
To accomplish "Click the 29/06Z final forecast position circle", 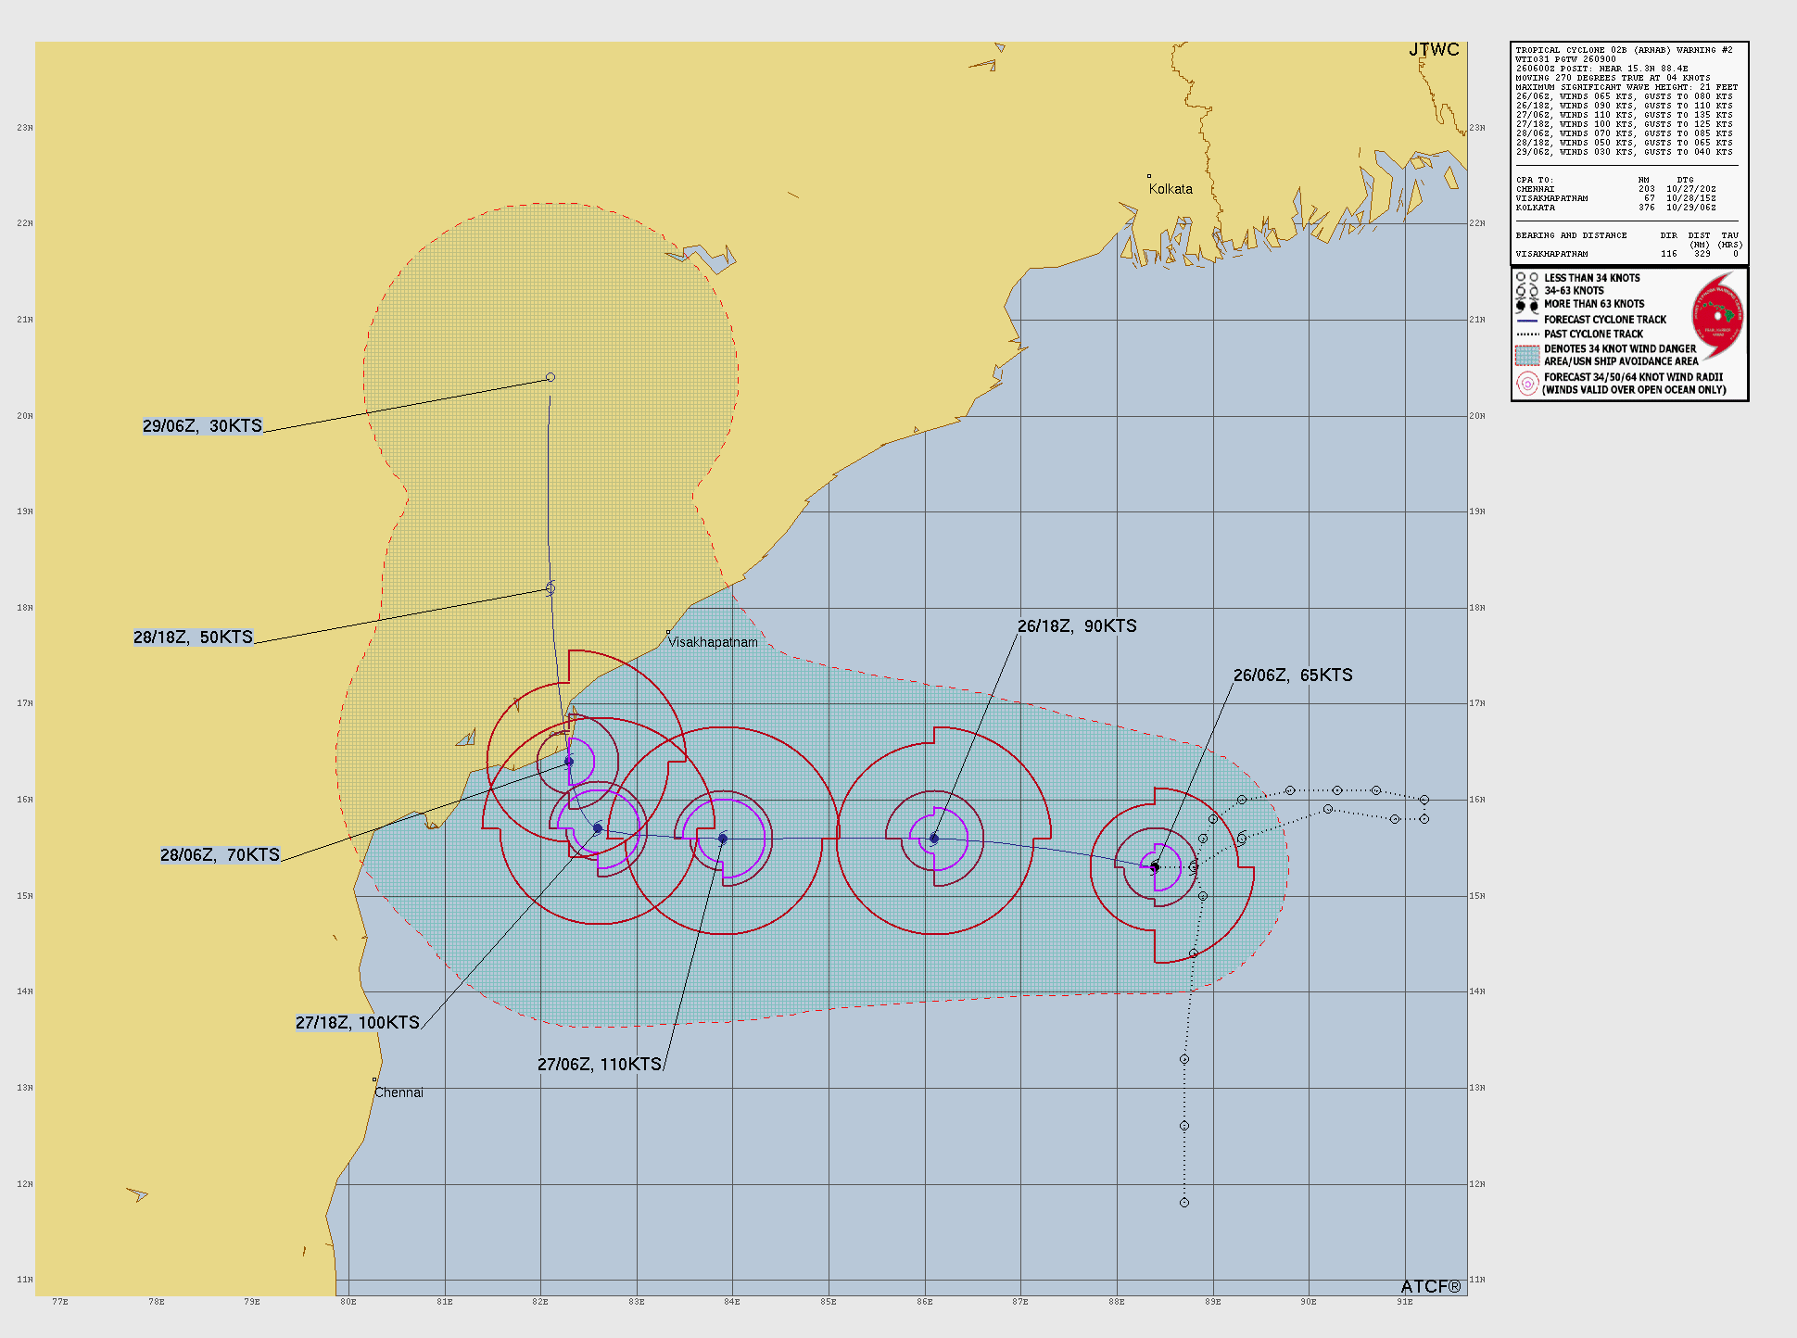I will coord(550,377).
